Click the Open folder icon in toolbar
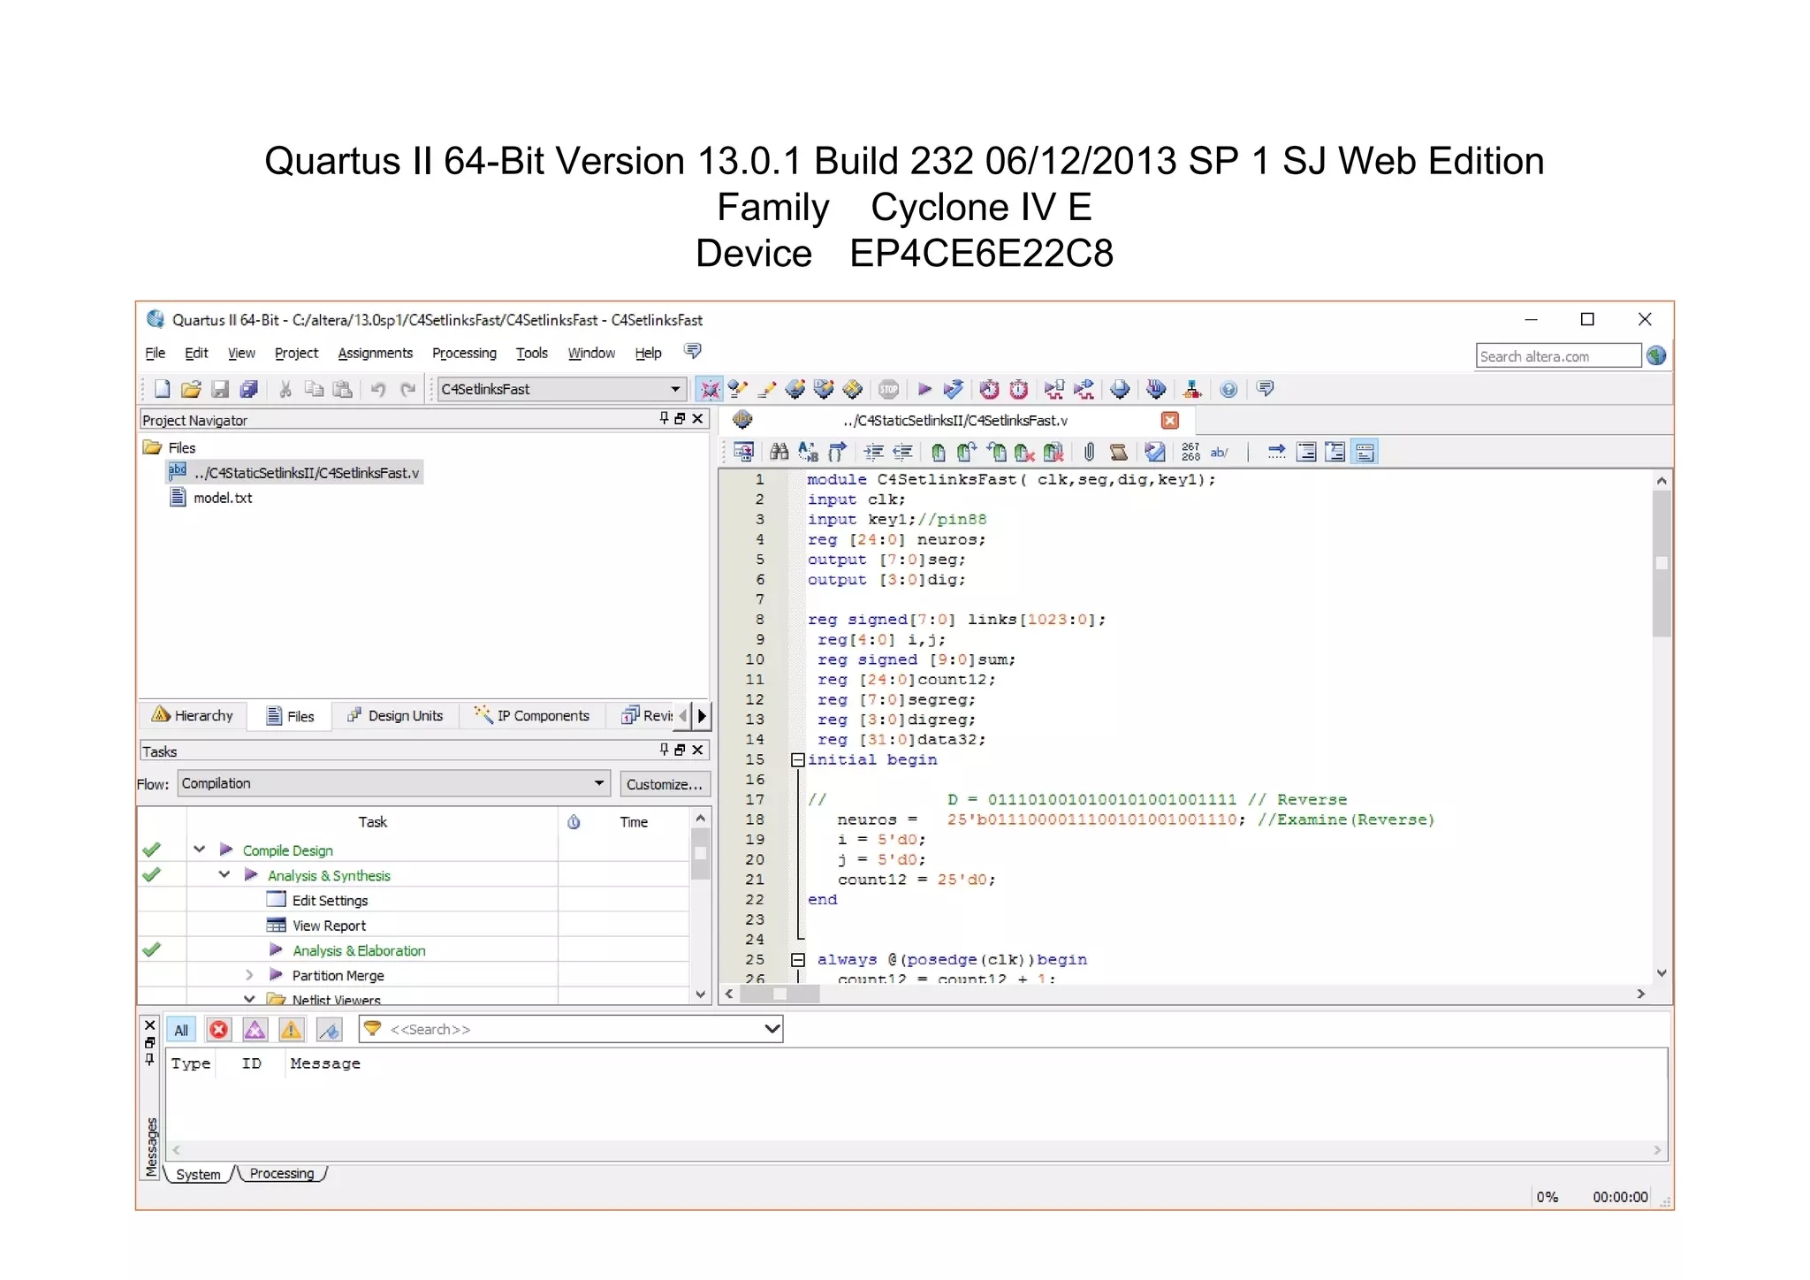The width and height of the screenshot is (1810, 1280). coord(191,389)
